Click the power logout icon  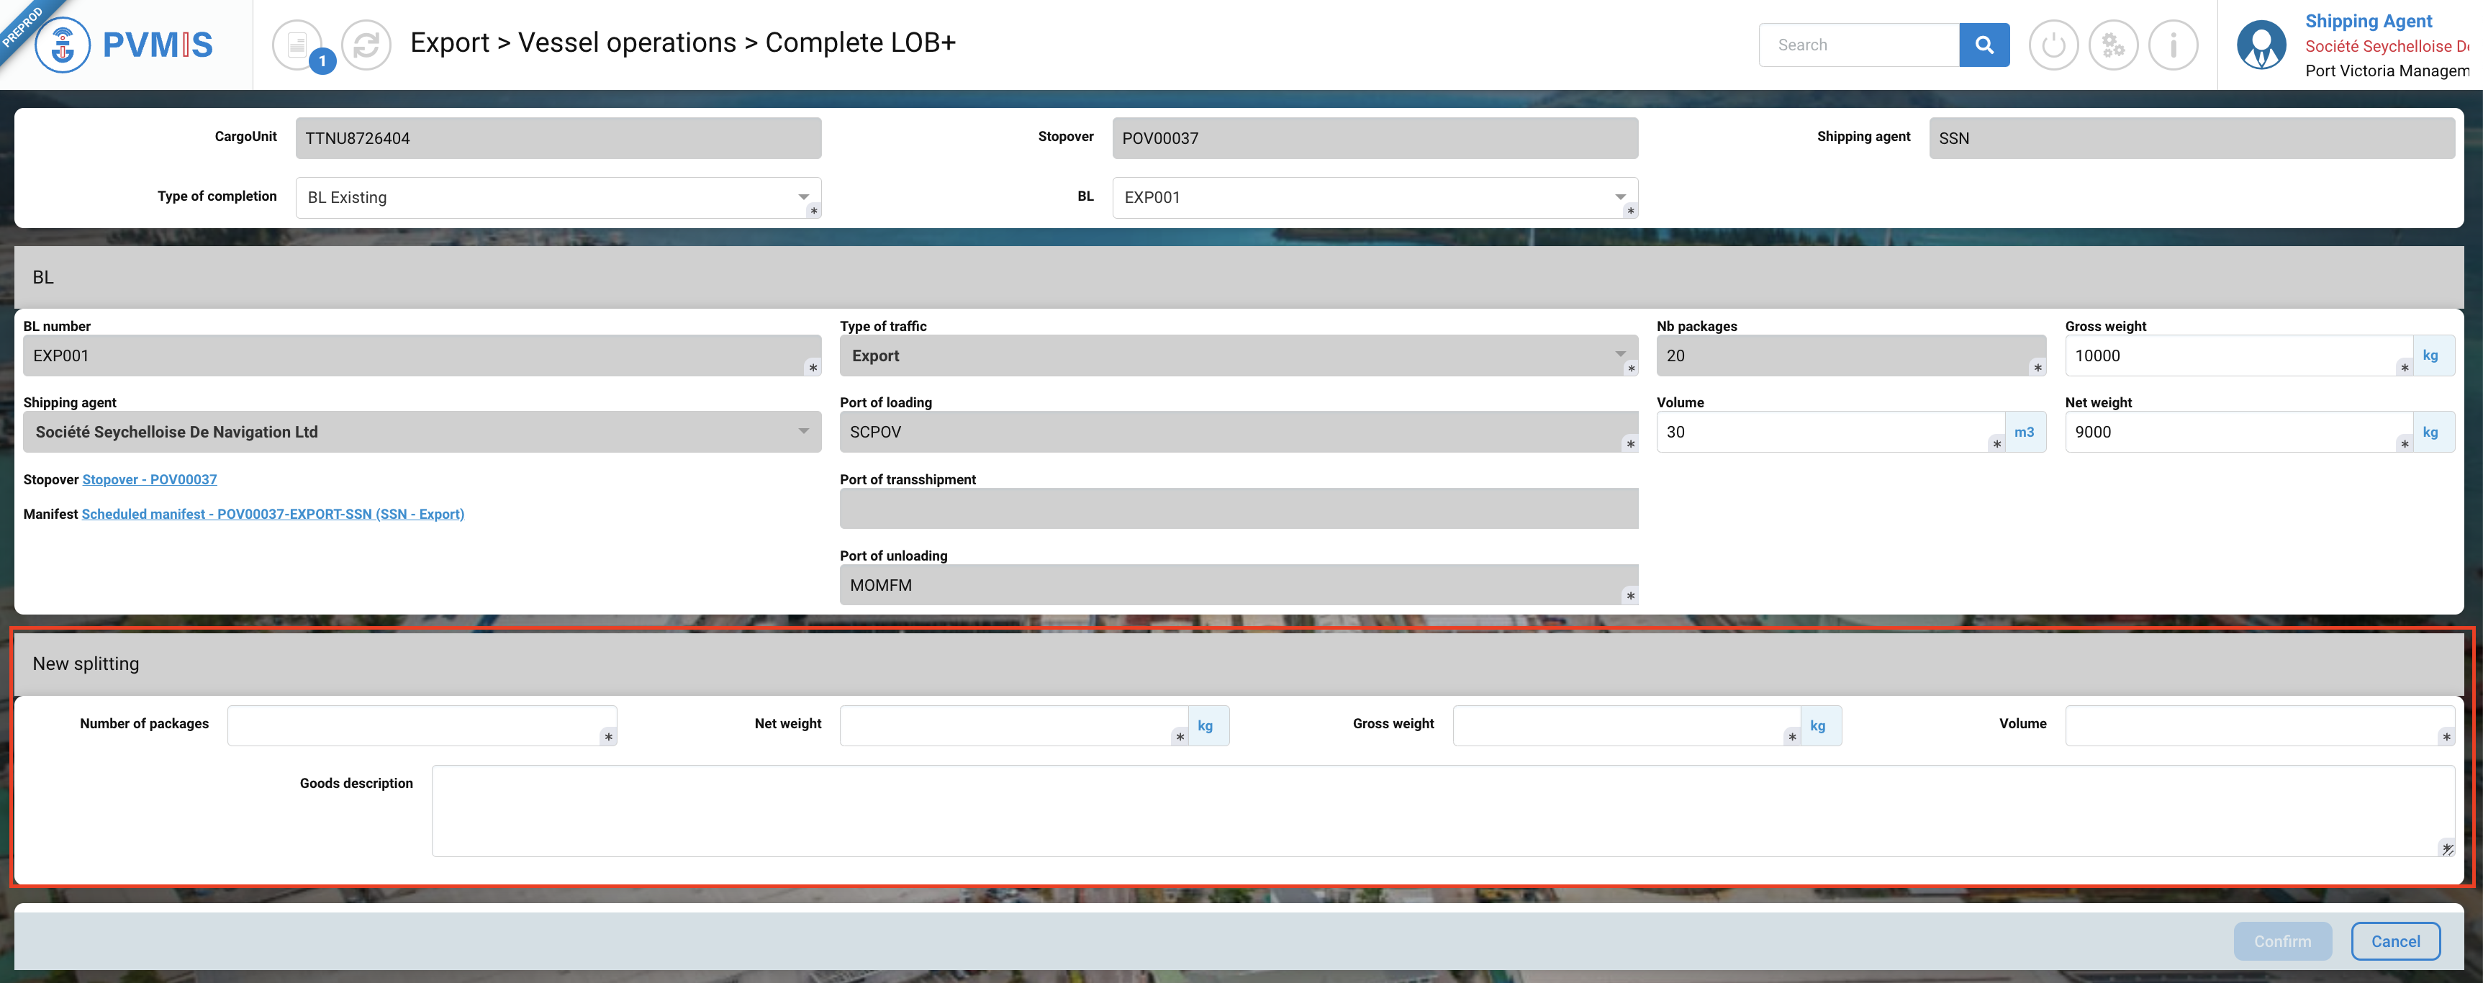point(2053,45)
